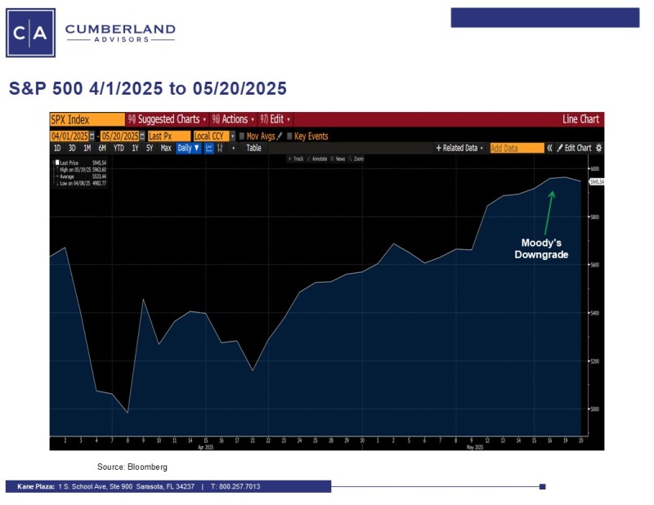
Task: Toggle the Last Price legend box
Action: coord(57,163)
